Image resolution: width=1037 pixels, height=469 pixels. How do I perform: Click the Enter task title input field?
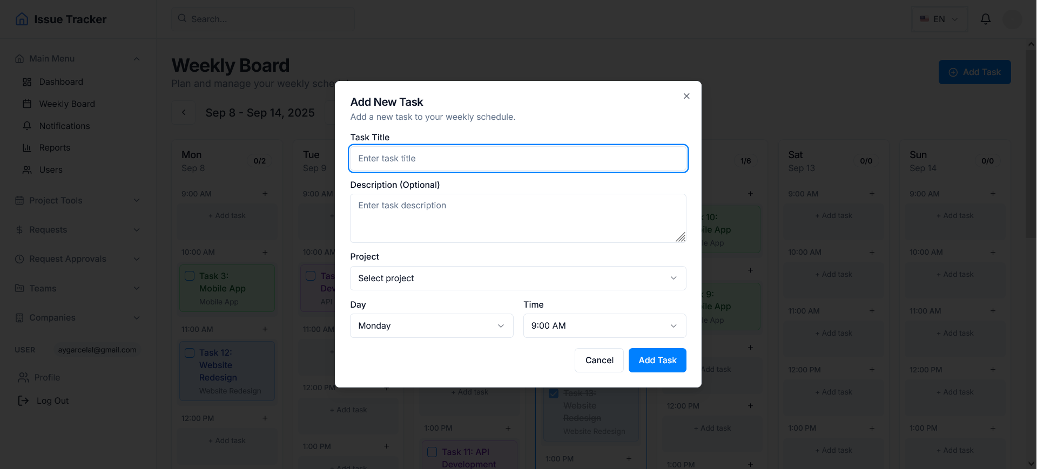(517, 158)
